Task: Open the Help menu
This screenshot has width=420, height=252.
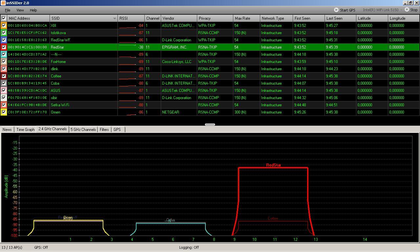Action: coord(33,10)
